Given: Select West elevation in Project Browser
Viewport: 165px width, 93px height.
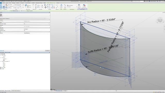Looking at the screenshot, I should coord(4,66).
